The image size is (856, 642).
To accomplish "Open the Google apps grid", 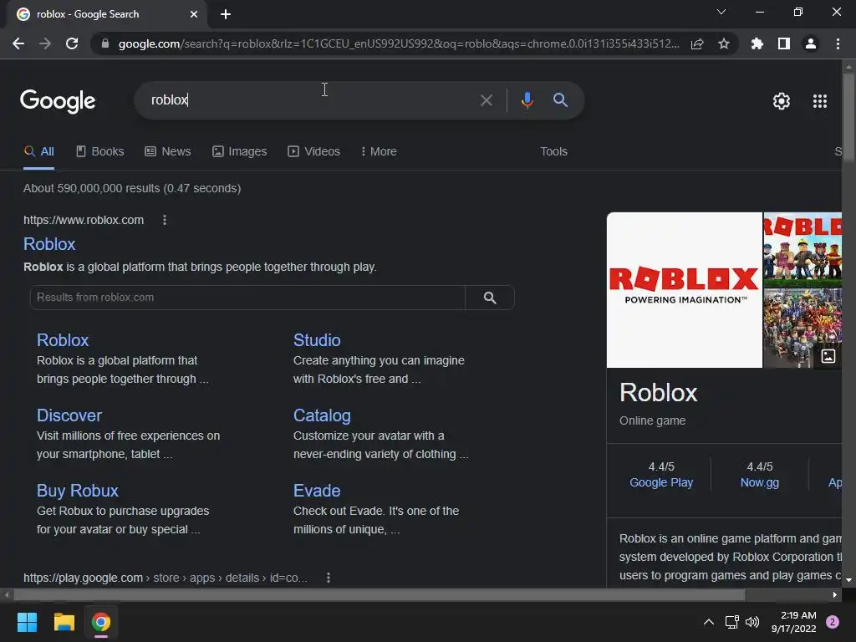I will [x=820, y=101].
